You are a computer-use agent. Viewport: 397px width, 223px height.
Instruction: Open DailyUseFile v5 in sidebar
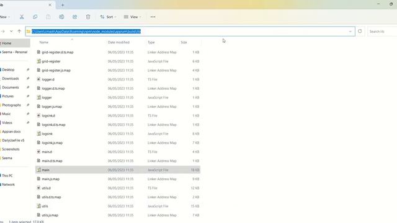(x=13, y=141)
